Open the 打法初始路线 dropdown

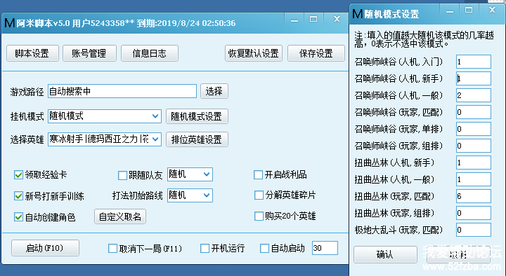coord(190,195)
